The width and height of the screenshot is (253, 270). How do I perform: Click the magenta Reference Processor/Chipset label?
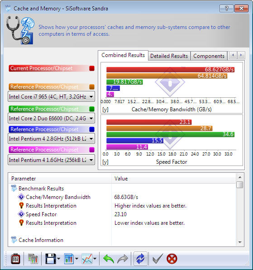pyautogui.click(x=48, y=150)
